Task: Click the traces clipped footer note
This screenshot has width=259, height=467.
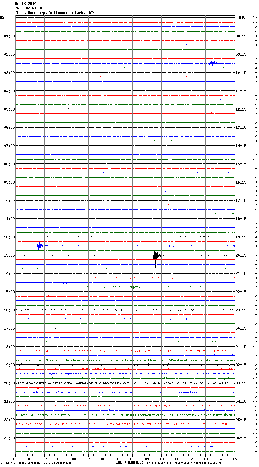Action: coord(184,463)
